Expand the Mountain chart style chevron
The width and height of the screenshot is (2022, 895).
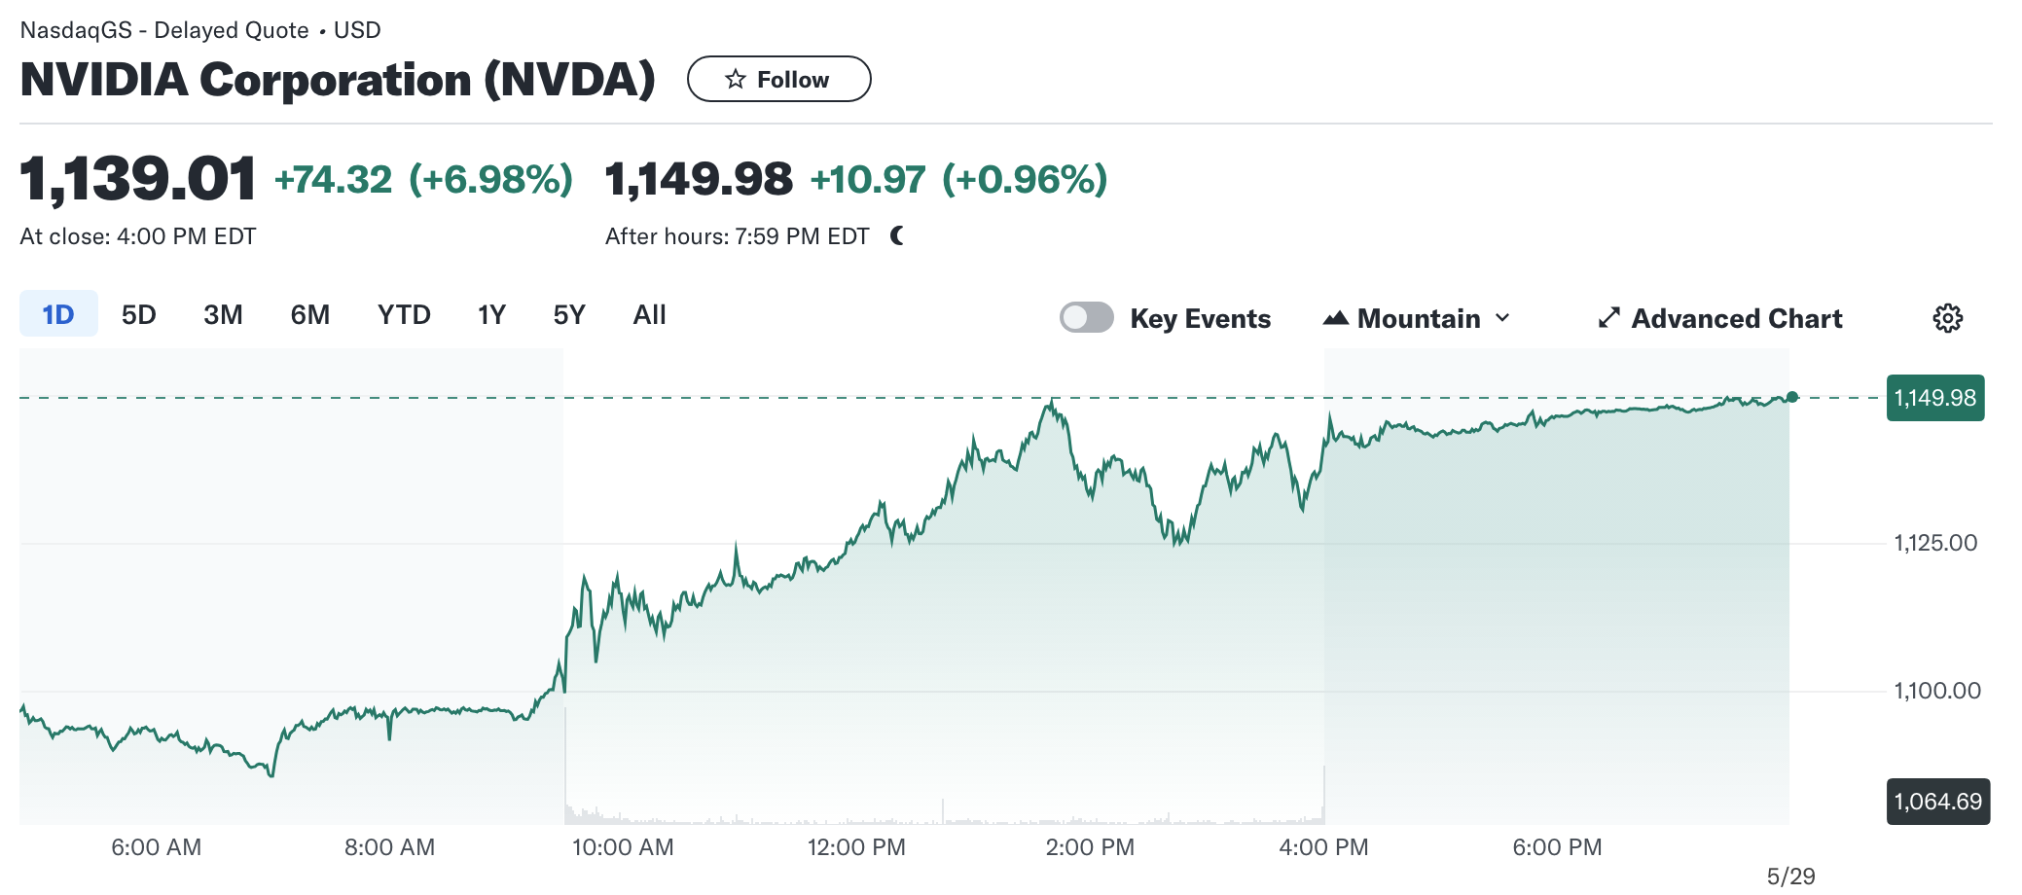tap(1503, 318)
